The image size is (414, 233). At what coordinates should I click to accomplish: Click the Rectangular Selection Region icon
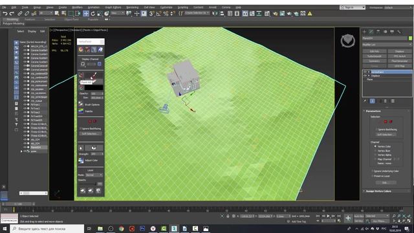tap(71, 14)
